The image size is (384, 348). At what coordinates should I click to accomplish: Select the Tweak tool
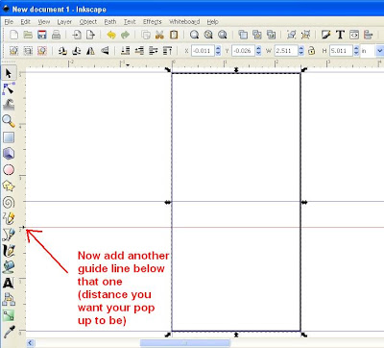tap(9, 105)
